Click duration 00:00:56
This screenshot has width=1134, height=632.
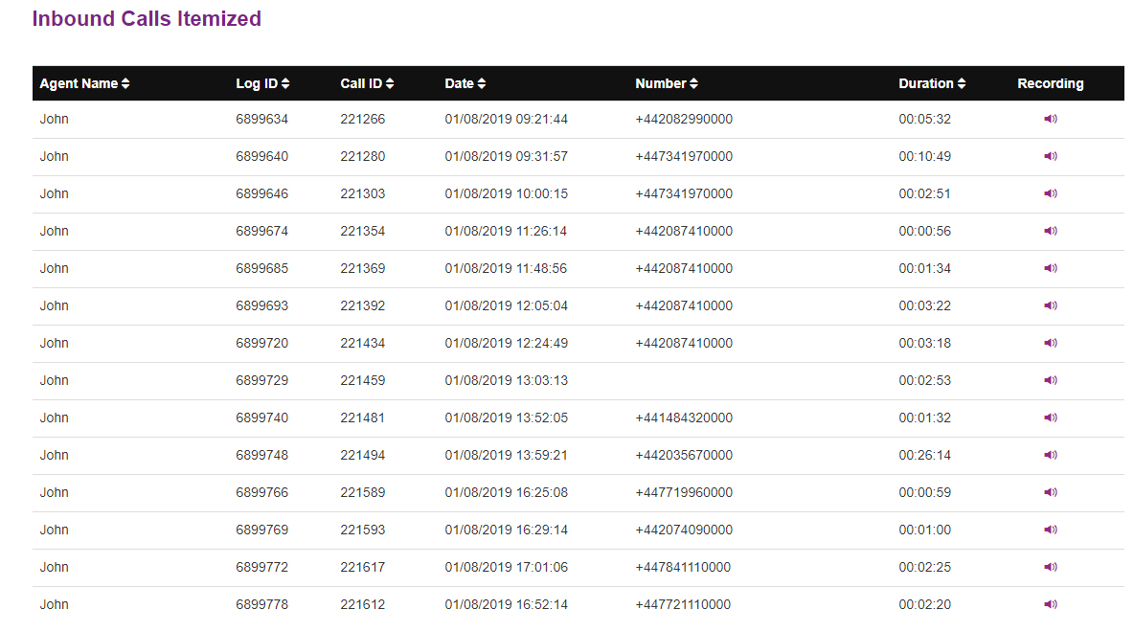pos(924,232)
